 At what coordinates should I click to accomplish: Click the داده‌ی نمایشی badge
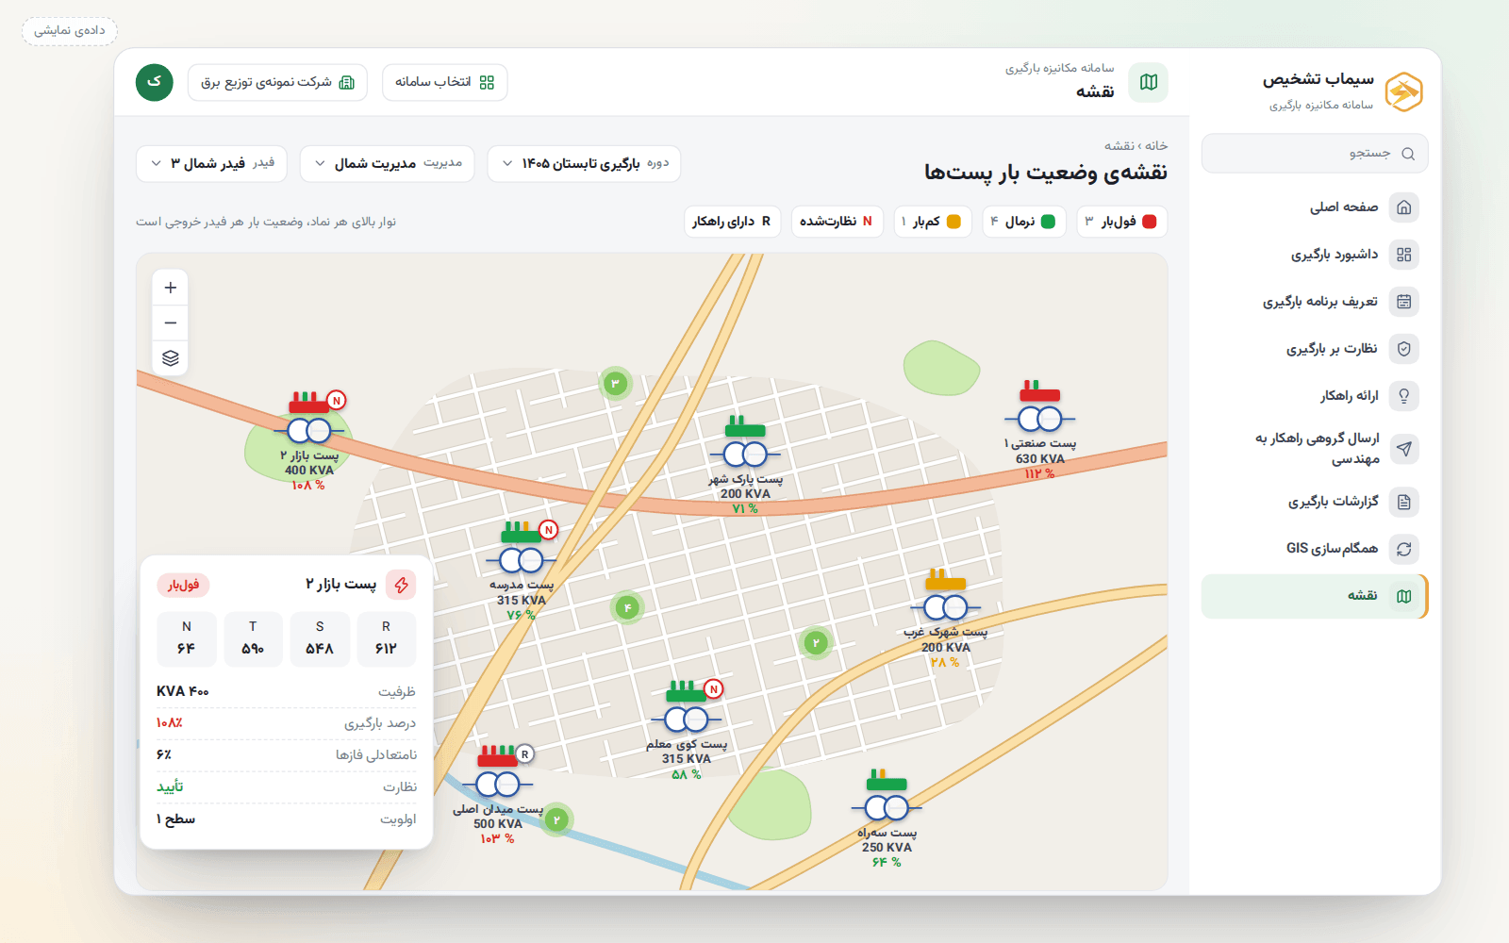tap(70, 31)
